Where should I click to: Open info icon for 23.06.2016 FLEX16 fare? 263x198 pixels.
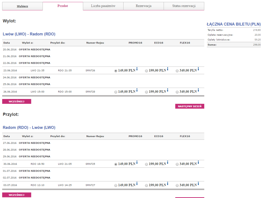tap(198, 69)
